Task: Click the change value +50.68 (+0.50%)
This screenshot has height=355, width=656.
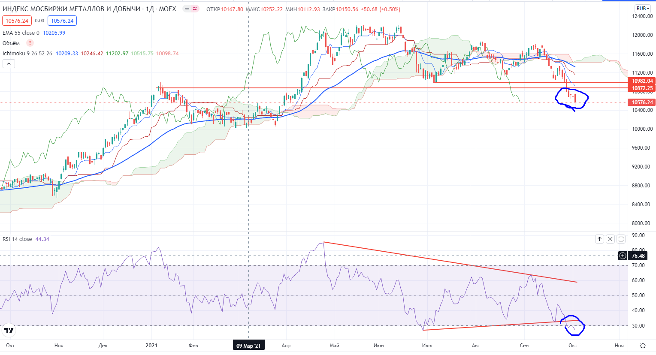Action: (x=381, y=9)
